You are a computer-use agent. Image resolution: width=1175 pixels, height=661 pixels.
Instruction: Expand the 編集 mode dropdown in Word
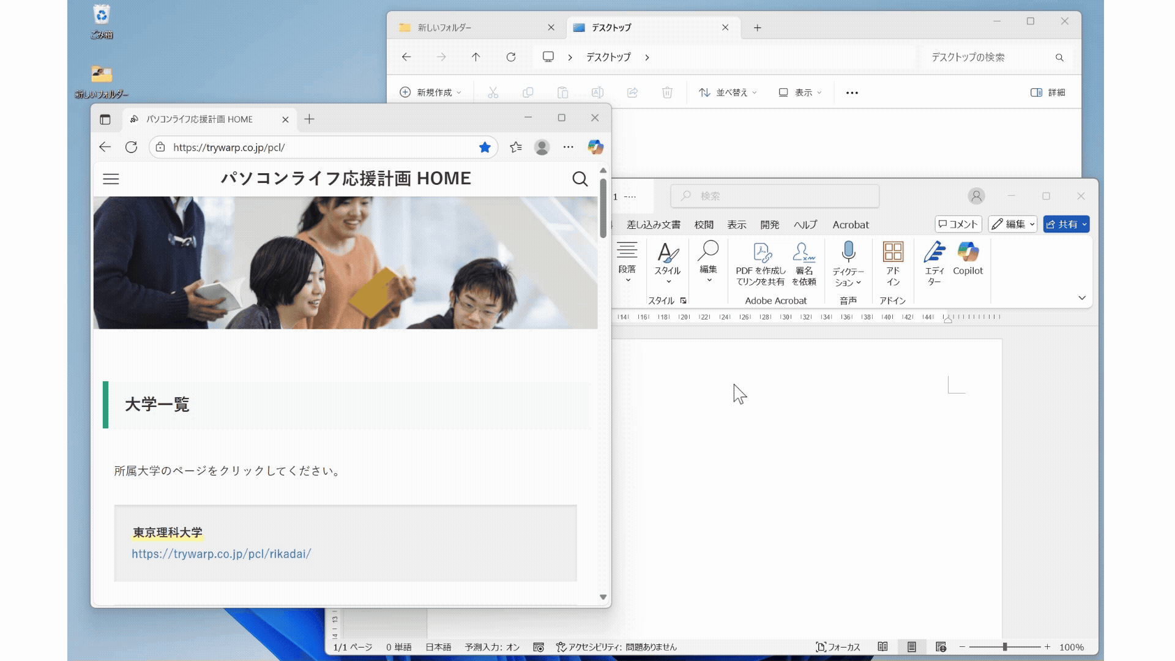(x=1012, y=224)
